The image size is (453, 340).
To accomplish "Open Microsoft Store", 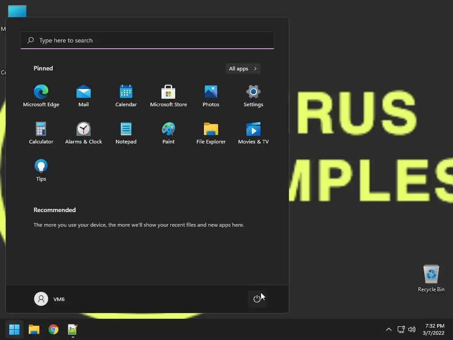I will coord(169,96).
